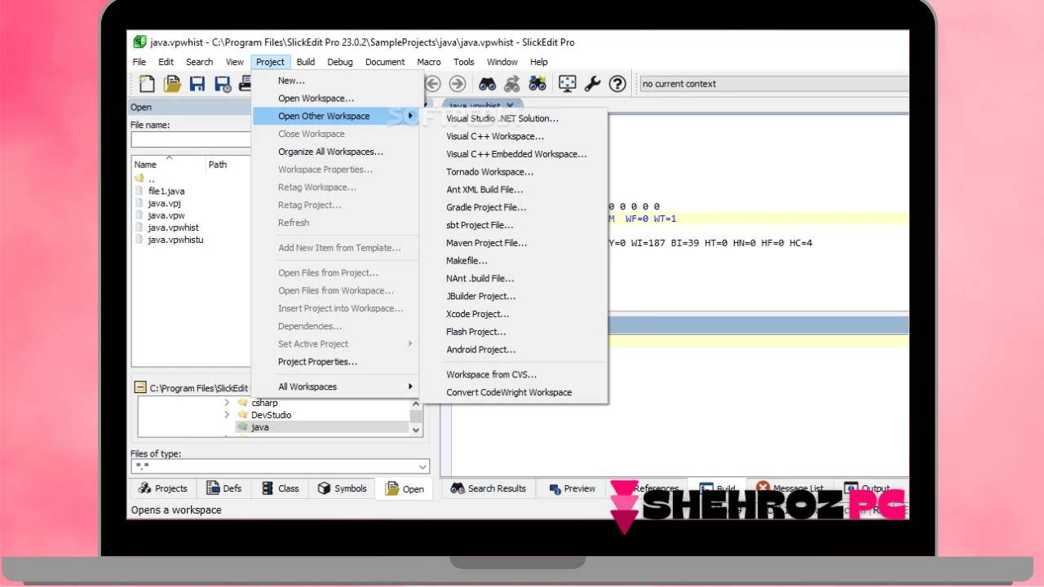Viewport: 1044px width, 587px height.
Task: Click the Forward navigation arrow icon
Action: click(458, 83)
